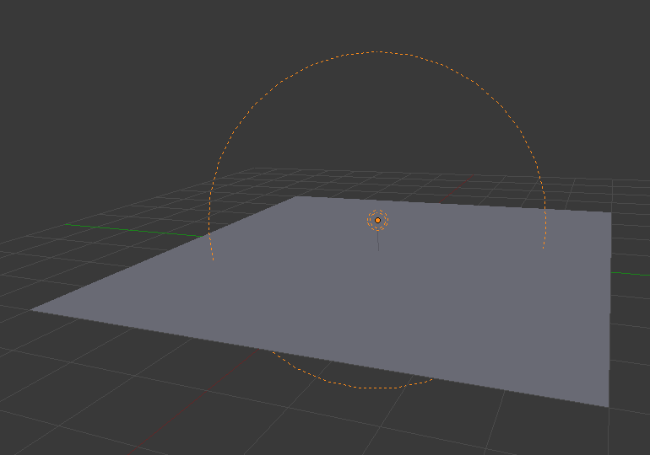Click the plane's left diagonal edge

point(160,254)
